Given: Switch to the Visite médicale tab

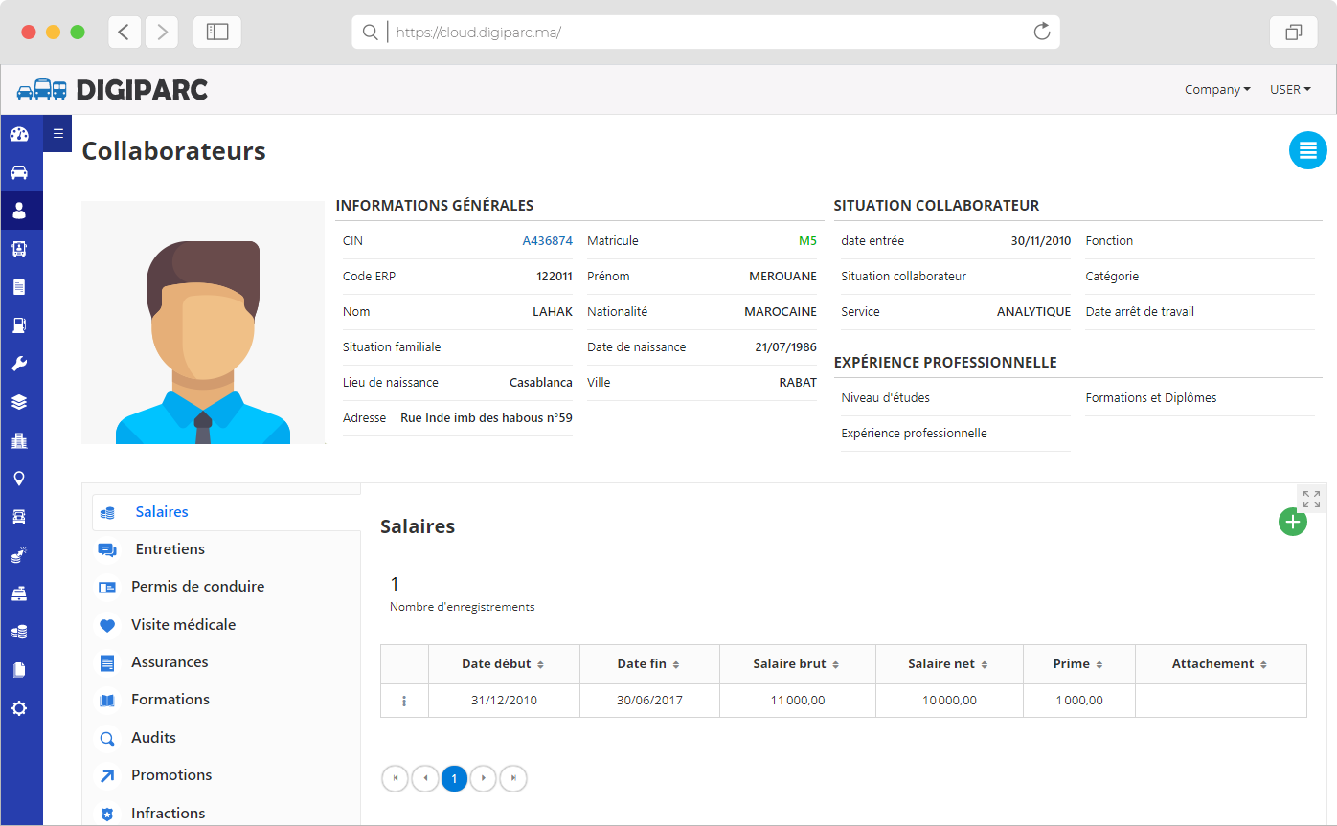Looking at the screenshot, I should (183, 625).
